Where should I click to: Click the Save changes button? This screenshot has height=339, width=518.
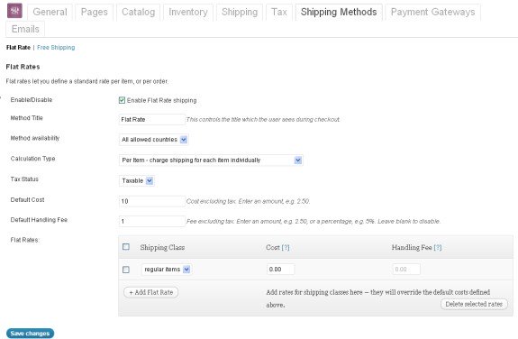[x=30, y=334]
